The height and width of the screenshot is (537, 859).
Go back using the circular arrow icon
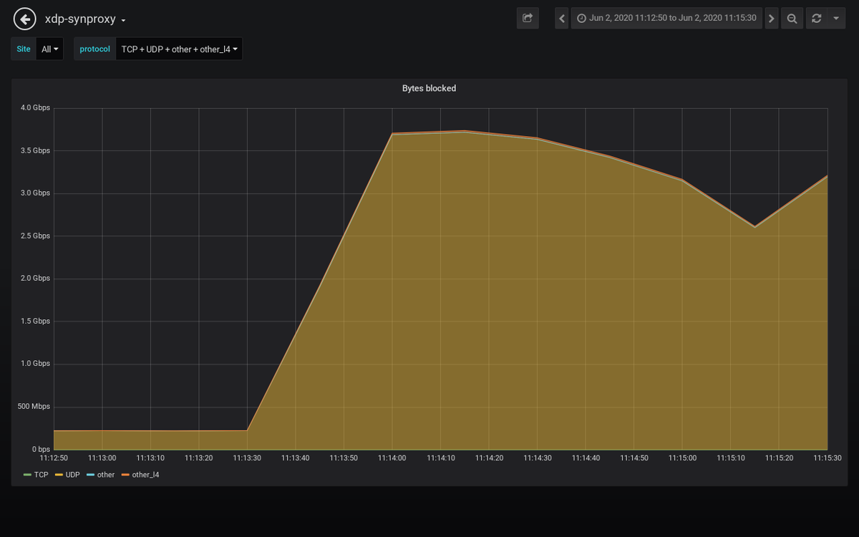24,18
